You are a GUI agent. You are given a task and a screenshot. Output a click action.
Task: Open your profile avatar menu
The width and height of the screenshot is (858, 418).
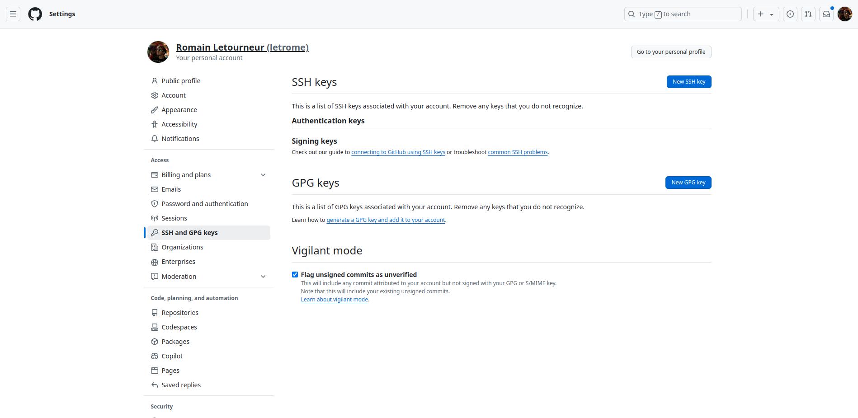844,14
